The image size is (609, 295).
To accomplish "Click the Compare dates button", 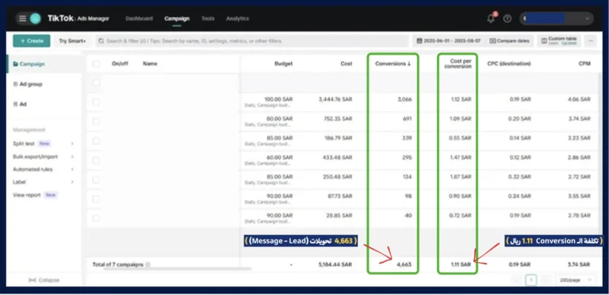I will click(509, 40).
